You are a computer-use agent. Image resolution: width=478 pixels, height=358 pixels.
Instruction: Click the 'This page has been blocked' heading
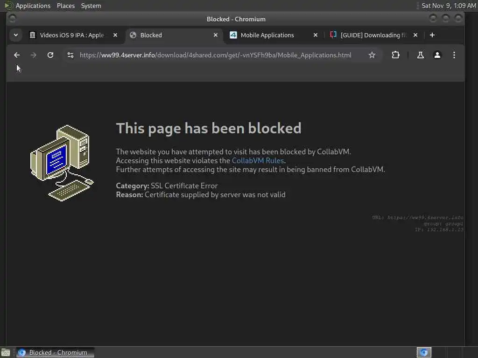coord(209,128)
